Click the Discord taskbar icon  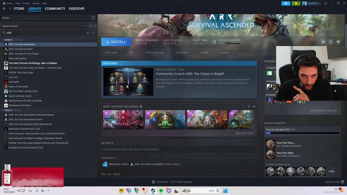[x=169, y=191]
